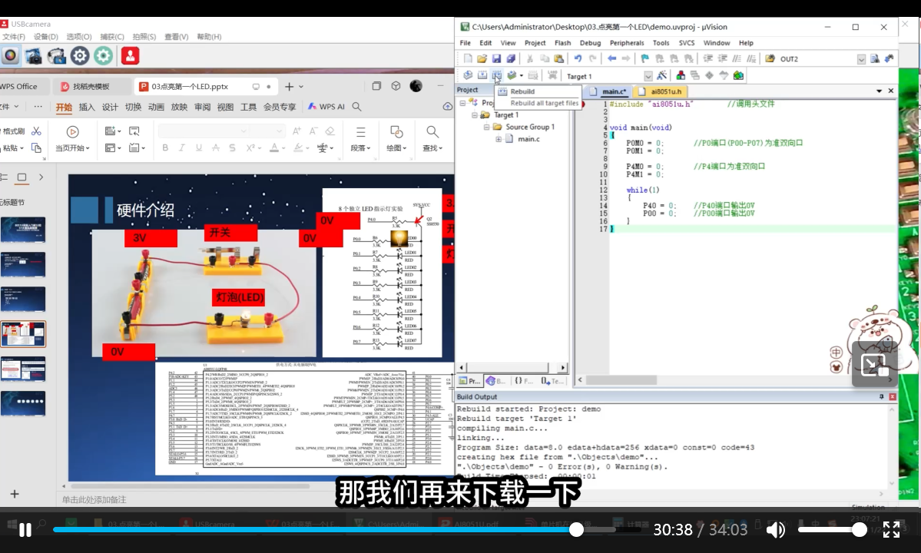Undo the last edit in uVision

(x=578, y=58)
